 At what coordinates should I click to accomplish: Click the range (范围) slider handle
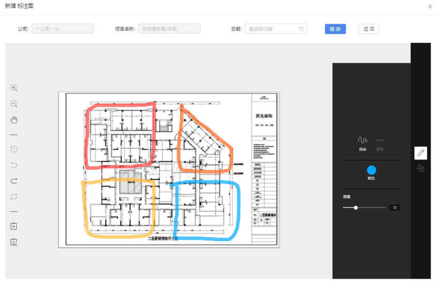[x=356, y=208]
